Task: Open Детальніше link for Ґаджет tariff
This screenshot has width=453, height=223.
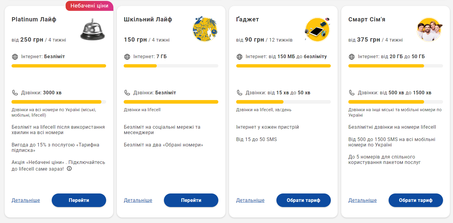Action: (x=250, y=200)
